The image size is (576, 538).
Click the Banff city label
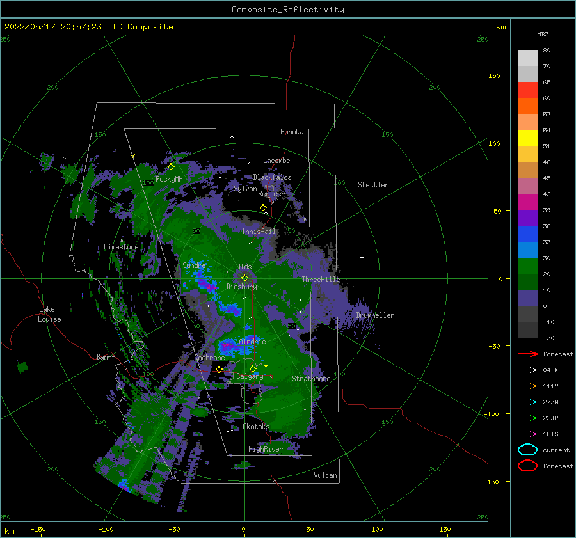point(106,357)
